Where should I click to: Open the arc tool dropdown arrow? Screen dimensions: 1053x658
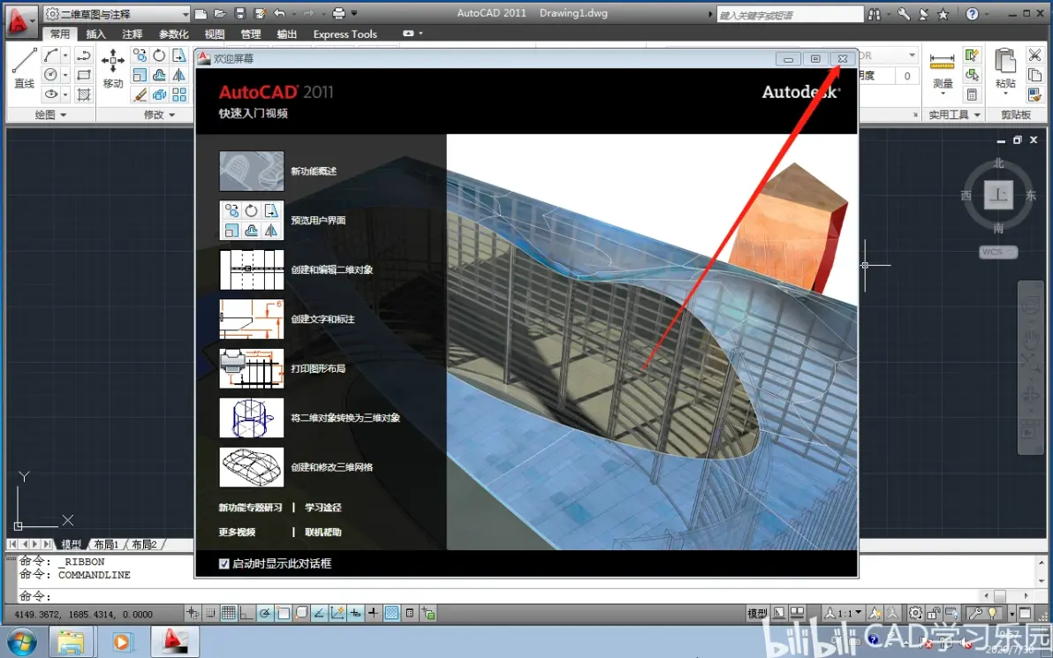(65, 55)
